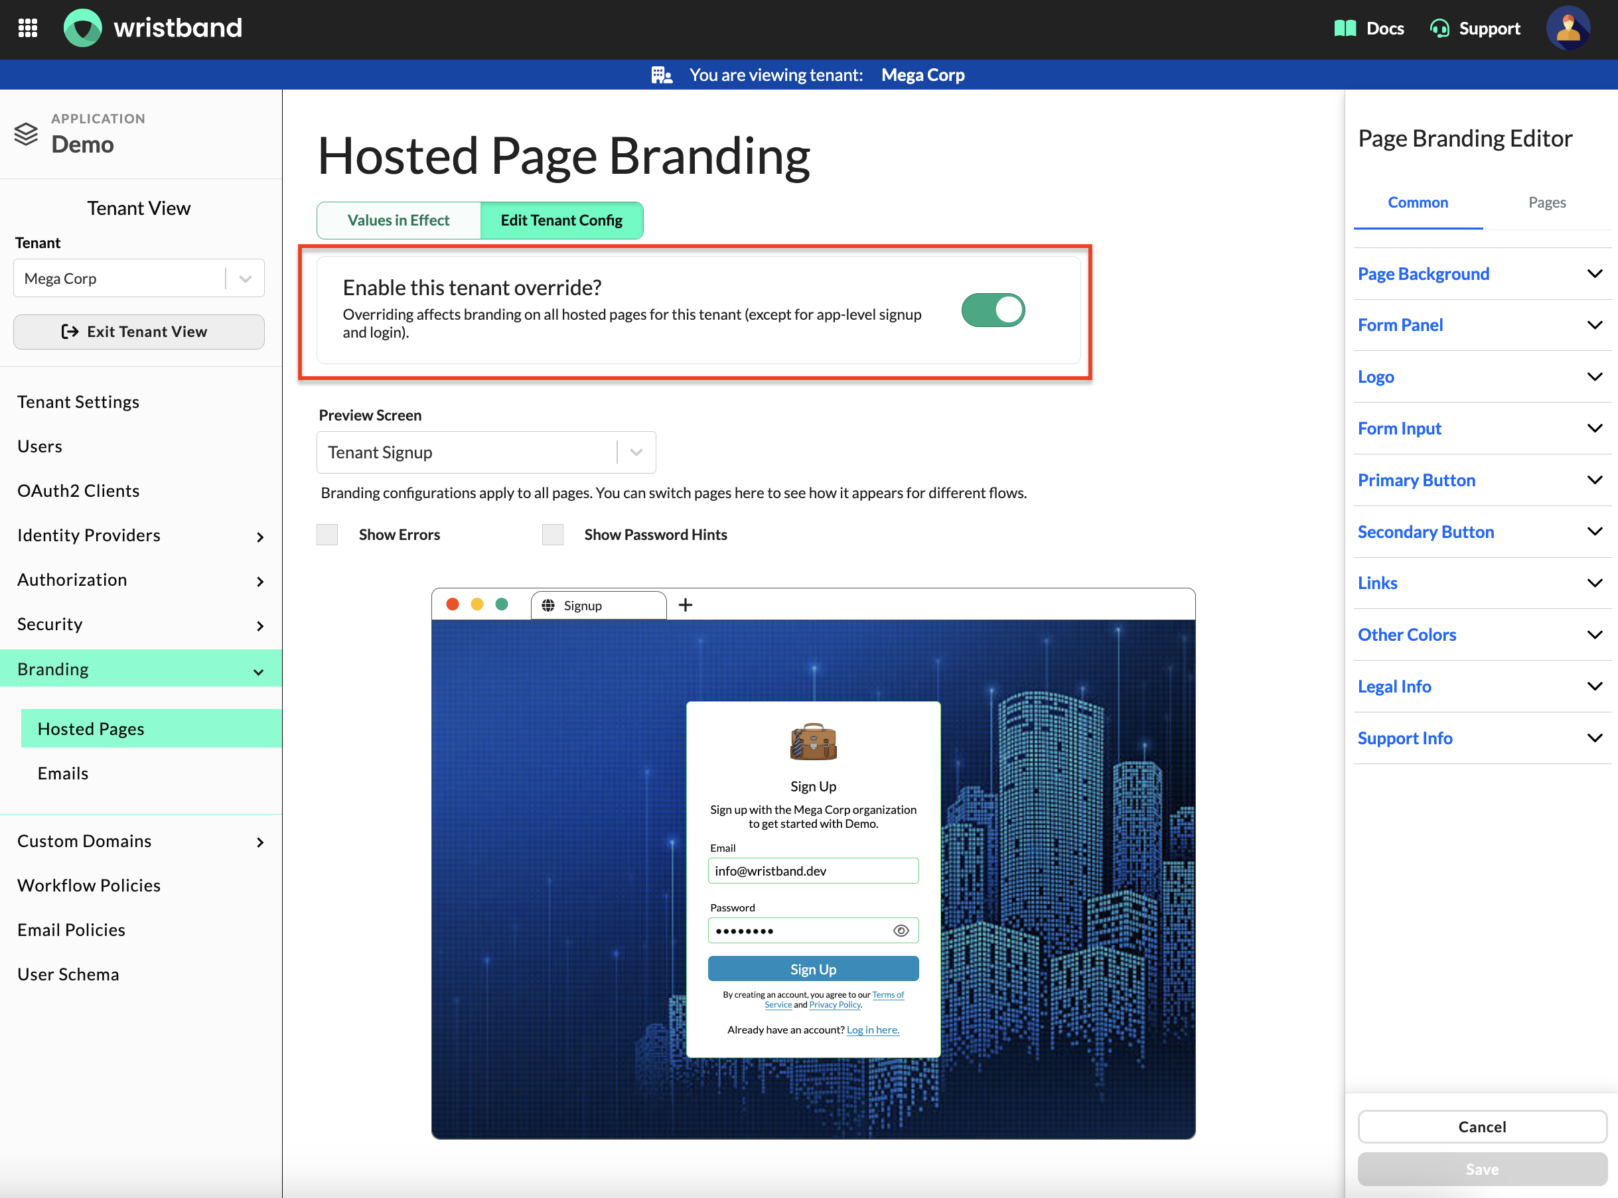Expand the Support Info section

click(1481, 738)
